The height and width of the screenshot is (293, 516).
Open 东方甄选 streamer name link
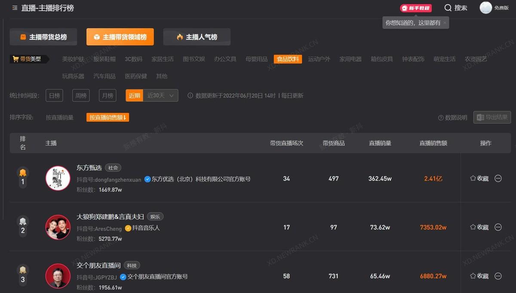coord(89,168)
